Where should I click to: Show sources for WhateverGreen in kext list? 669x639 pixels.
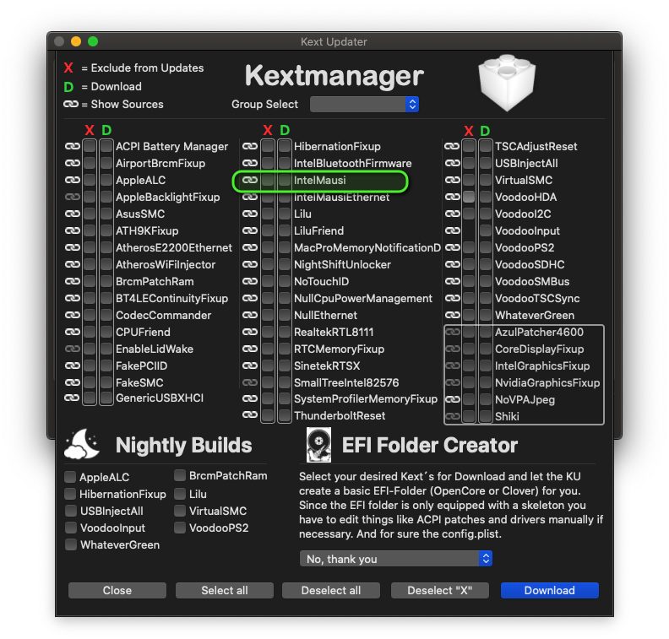pos(452,315)
